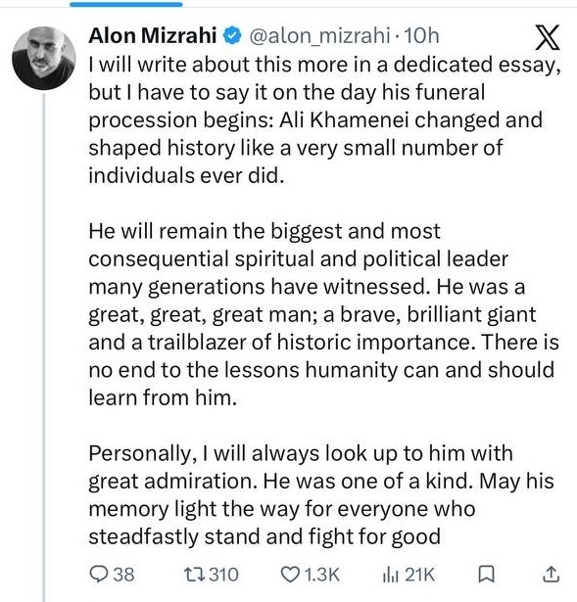Image resolution: width=577 pixels, height=602 pixels.
Task: Click the 1.3K likes count
Action: pyautogui.click(x=321, y=575)
